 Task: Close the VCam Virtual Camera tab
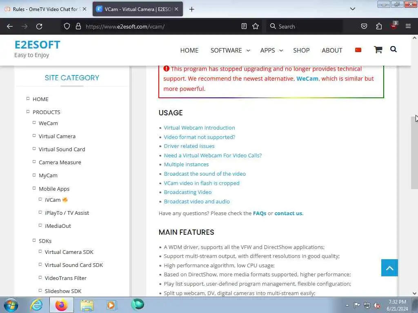pos(176,9)
